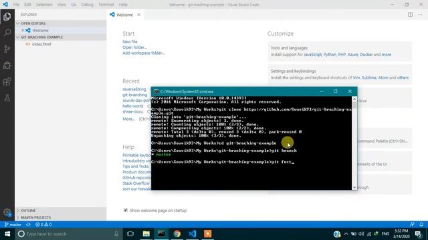Click the Python language link

point(330,55)
